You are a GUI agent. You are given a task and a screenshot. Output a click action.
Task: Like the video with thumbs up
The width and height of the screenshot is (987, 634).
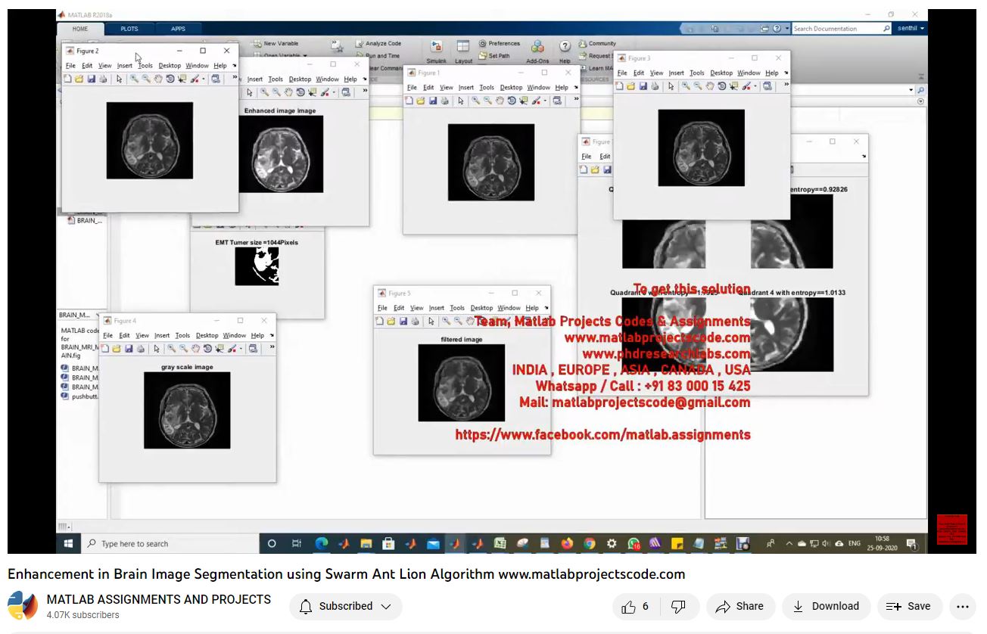(x=635, y=606)
